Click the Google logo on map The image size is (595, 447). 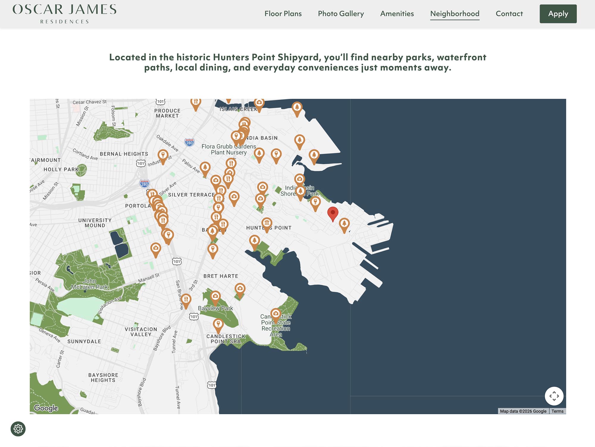[x=46, y=408]
